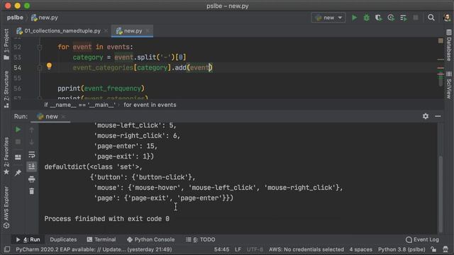
Task: Click the concurrency diagram toolbar icon
Action: coord(404,18)
